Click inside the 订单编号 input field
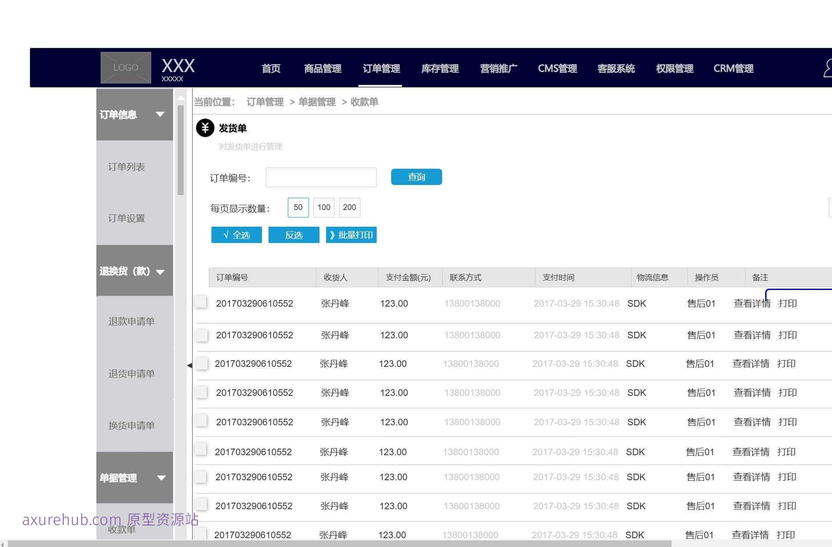 [x=320, y=177]
